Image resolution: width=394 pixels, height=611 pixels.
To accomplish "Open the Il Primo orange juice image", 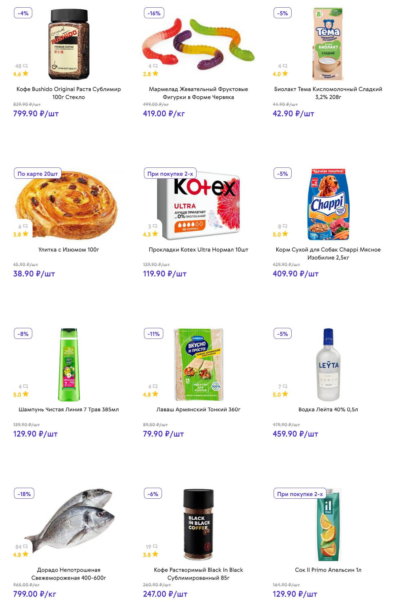I will point(328,525).
